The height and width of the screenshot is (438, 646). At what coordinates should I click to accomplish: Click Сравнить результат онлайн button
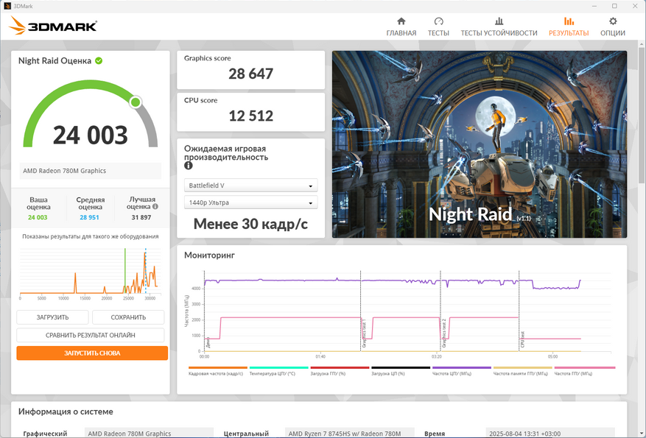pyautogui.click(x=90, y=335)
